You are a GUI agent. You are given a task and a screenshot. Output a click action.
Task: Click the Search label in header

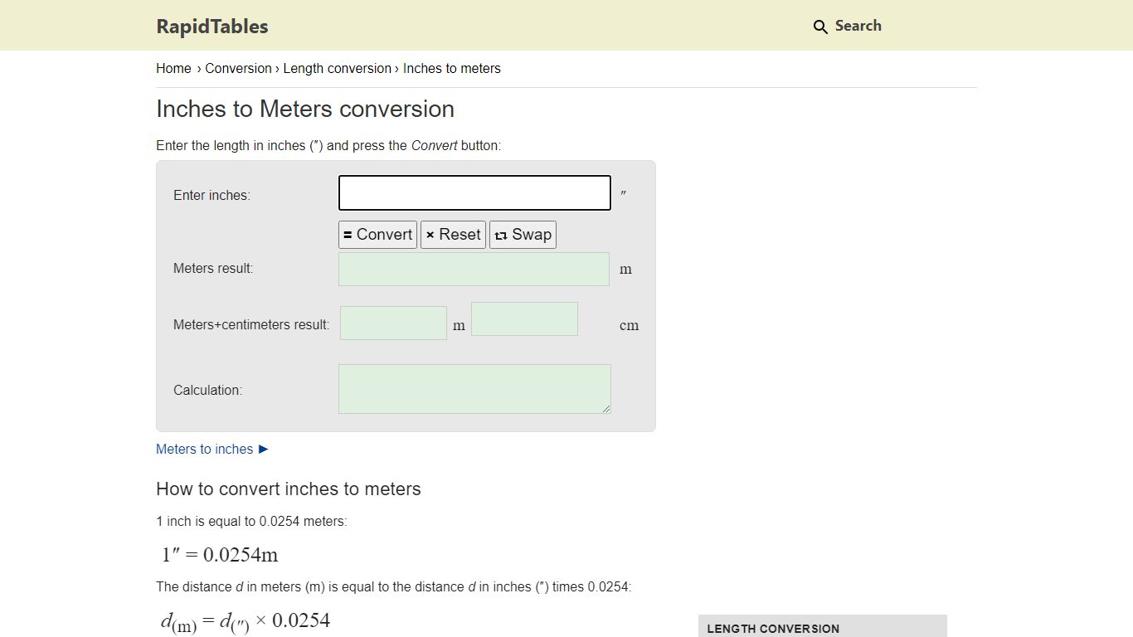(x=858, y=26)
